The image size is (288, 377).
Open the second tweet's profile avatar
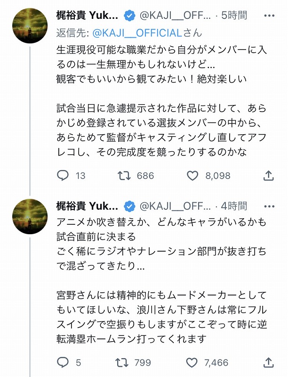[30, 216]
